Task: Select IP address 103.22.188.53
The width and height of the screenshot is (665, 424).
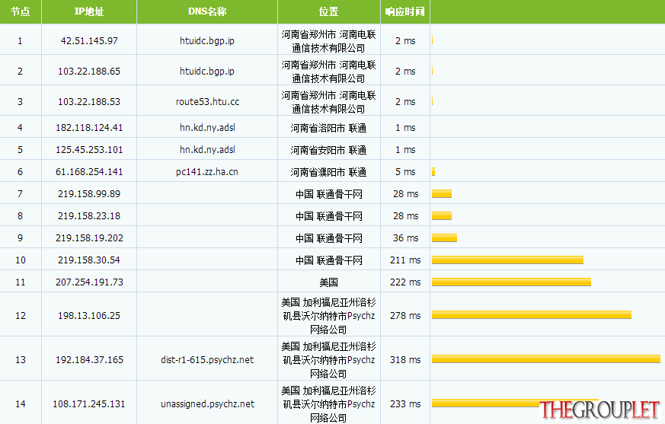Action: 89,102
